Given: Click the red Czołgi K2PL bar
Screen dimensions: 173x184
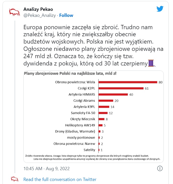Looking at the screenshot, I should pyautogui.click(x=121, y=88).
